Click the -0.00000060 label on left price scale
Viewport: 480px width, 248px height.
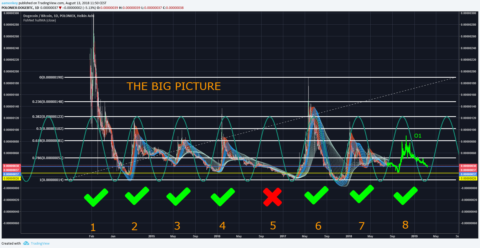coord(11,223)
